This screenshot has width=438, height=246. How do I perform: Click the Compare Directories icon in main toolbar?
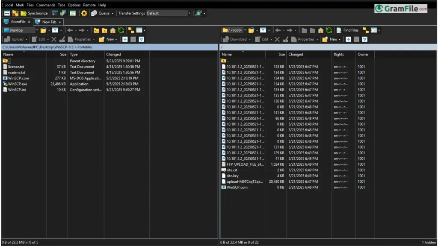[7, 13]
